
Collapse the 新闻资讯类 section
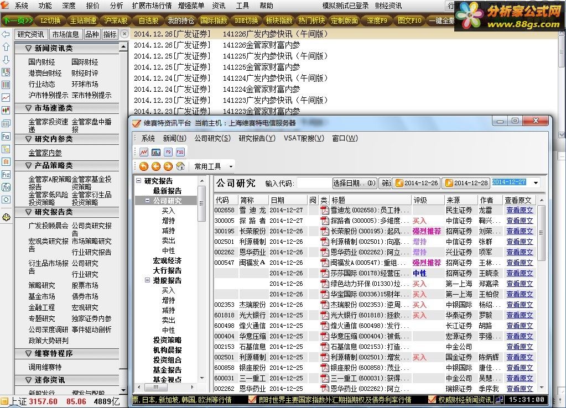click(x=29, y=48)
